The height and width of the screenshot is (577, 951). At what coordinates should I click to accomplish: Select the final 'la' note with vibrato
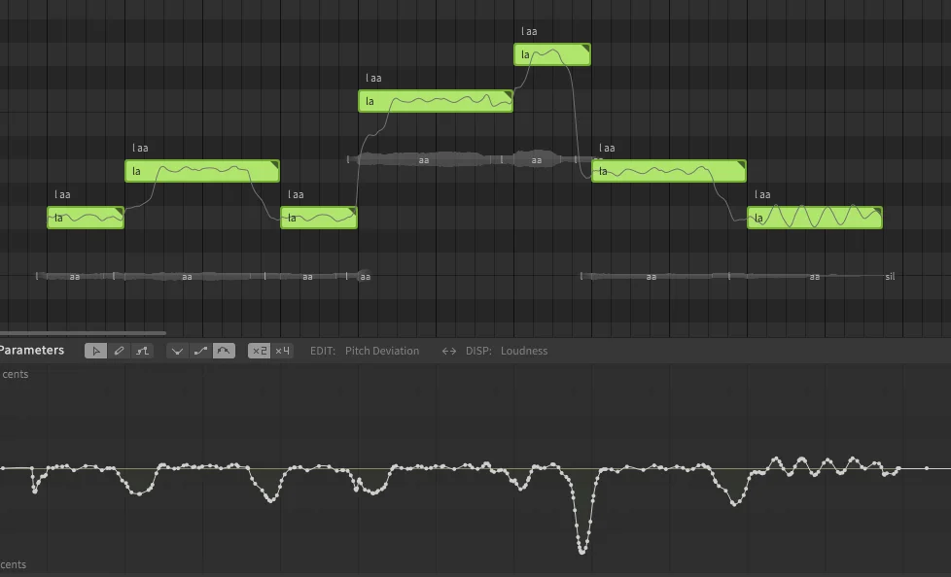[x=815, y=218]
